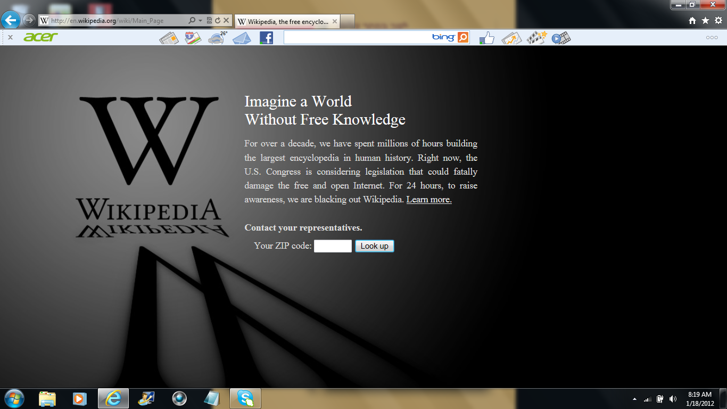Open the weather icon showing 26°
The image size is (727, 409).
click(x=217, y=38)
